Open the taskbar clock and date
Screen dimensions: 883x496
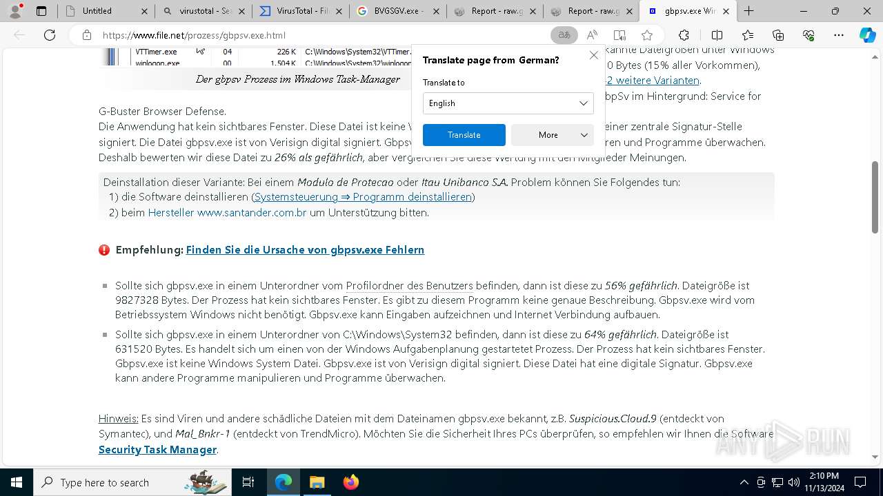pyautogui.click(x=824, y=482)
